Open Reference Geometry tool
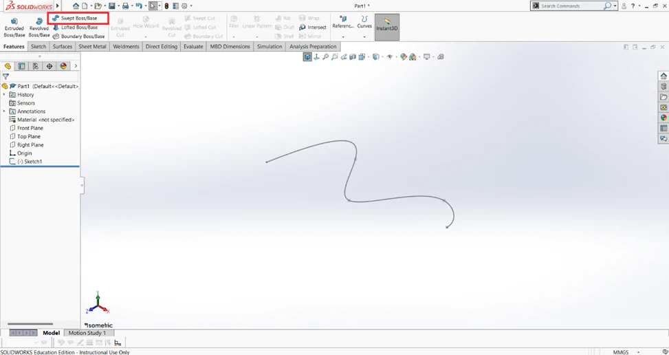This screenshot has width=669, height=355. coord(343,22)
